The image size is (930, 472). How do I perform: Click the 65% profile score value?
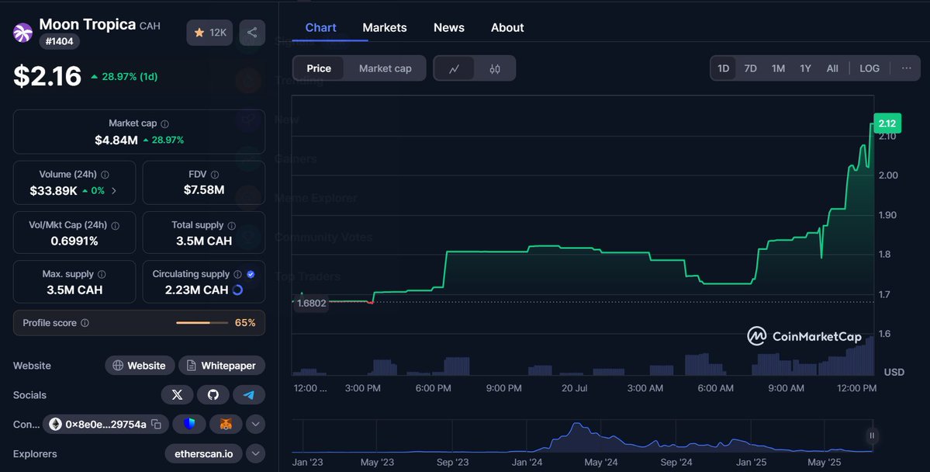245,323
